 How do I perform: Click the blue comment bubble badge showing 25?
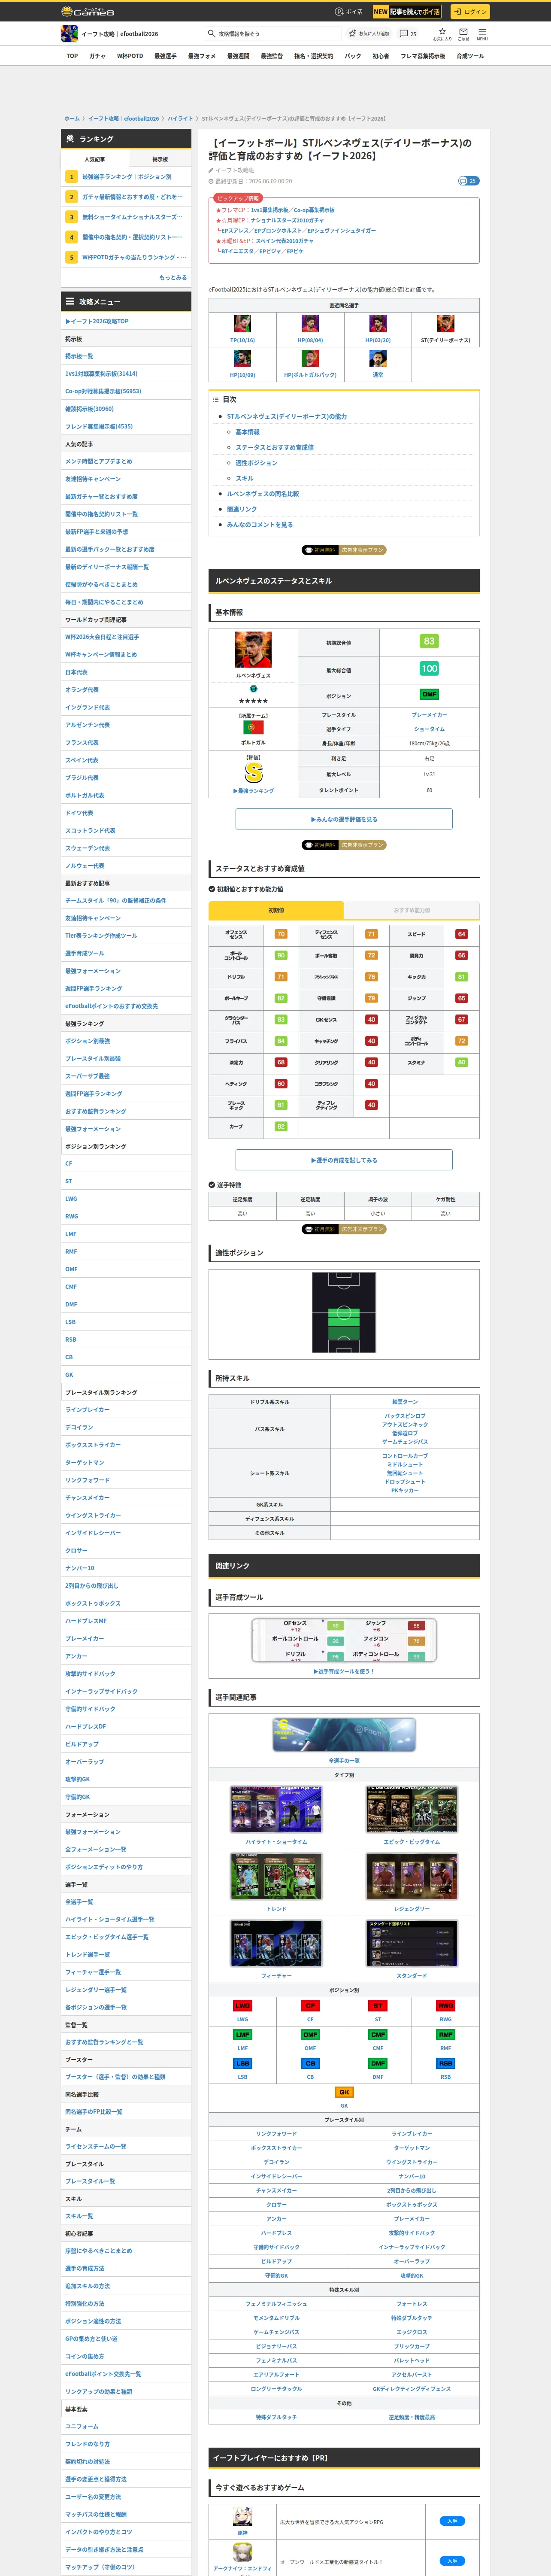[x=468, y=181]
